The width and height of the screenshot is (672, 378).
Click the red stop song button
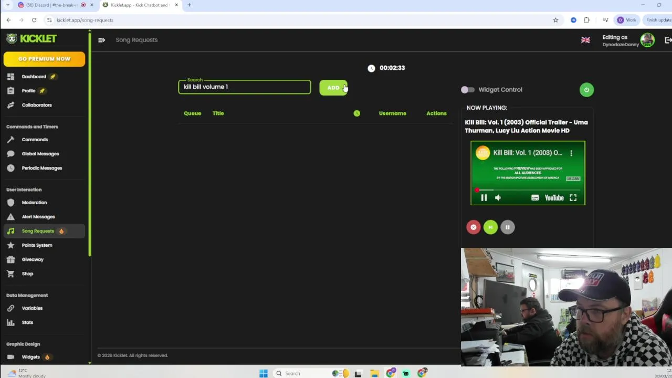click(473, 227)
